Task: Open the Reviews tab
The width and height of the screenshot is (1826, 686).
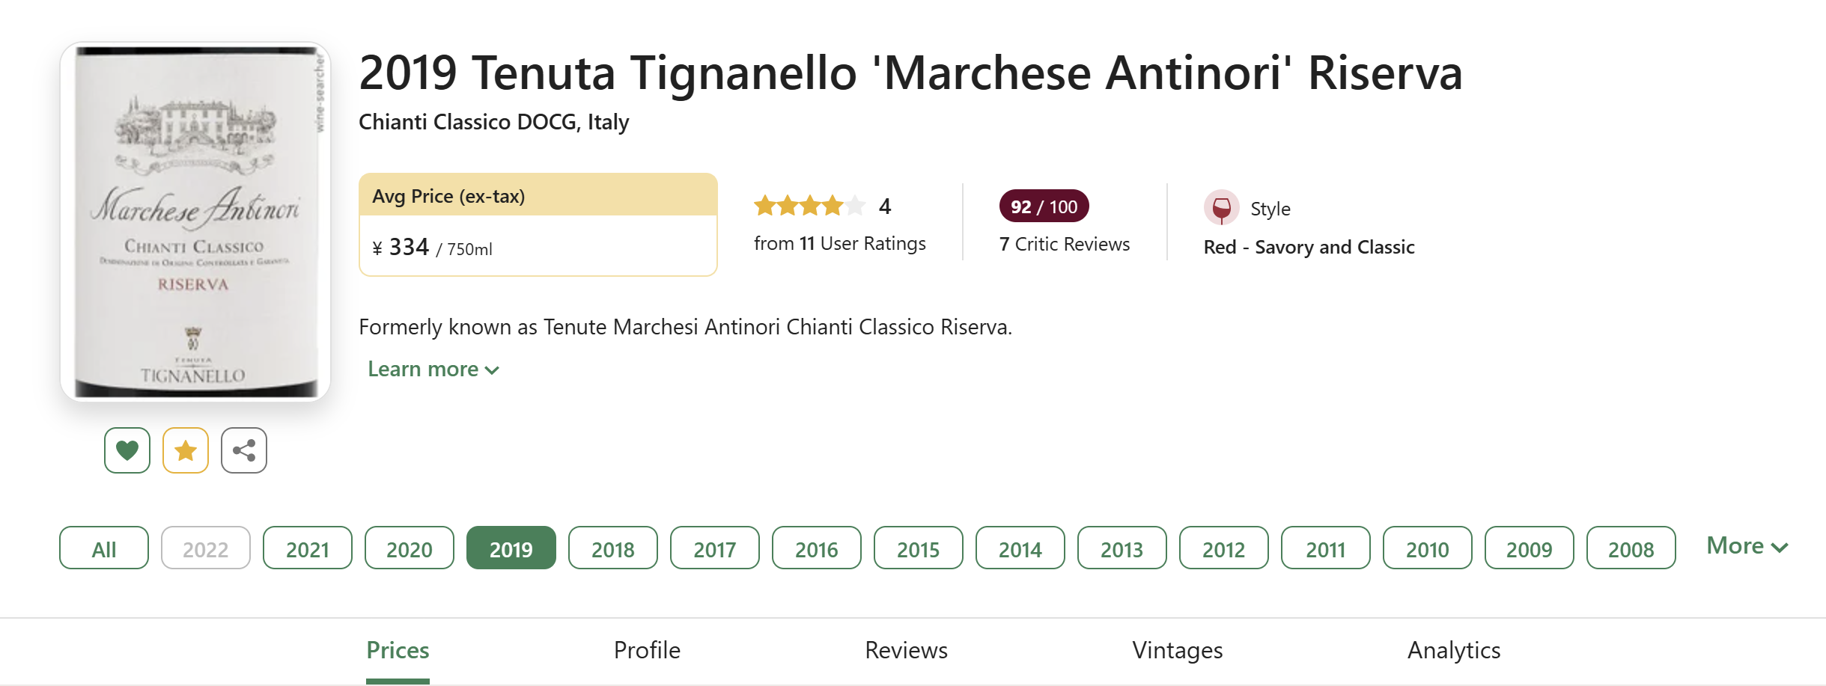Action: [906, 650]
